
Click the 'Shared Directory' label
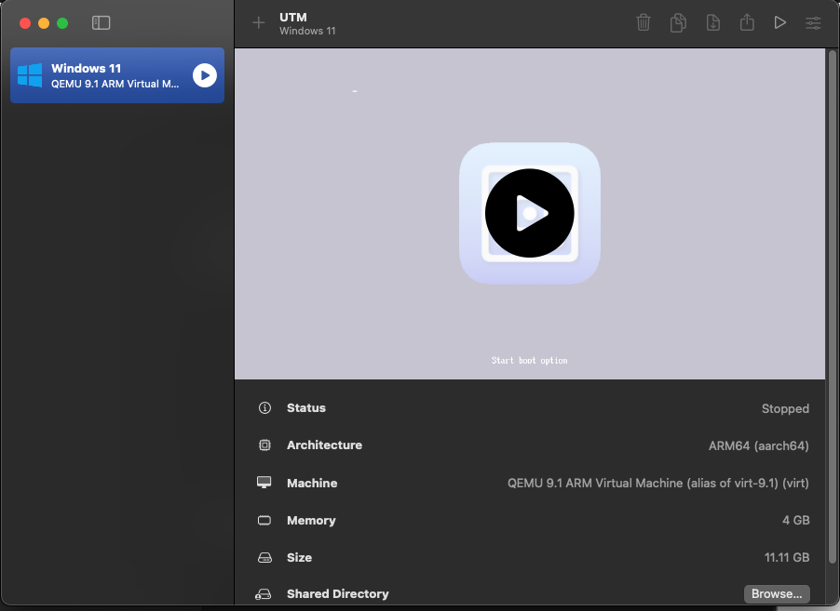click(337, 594)
